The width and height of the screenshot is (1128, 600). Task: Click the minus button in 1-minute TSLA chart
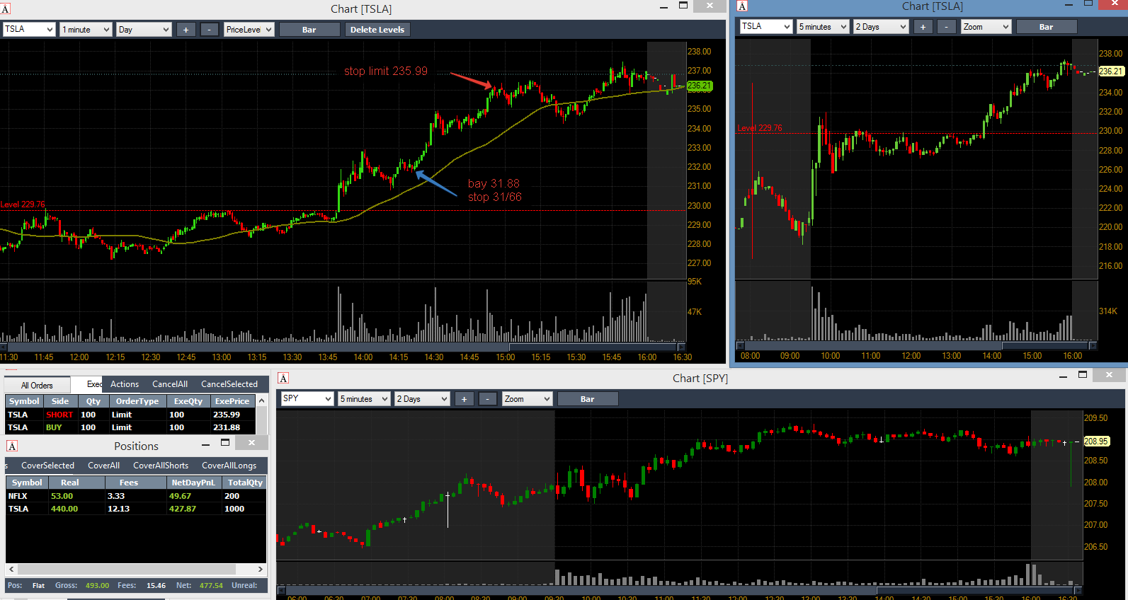coord(209,30)
